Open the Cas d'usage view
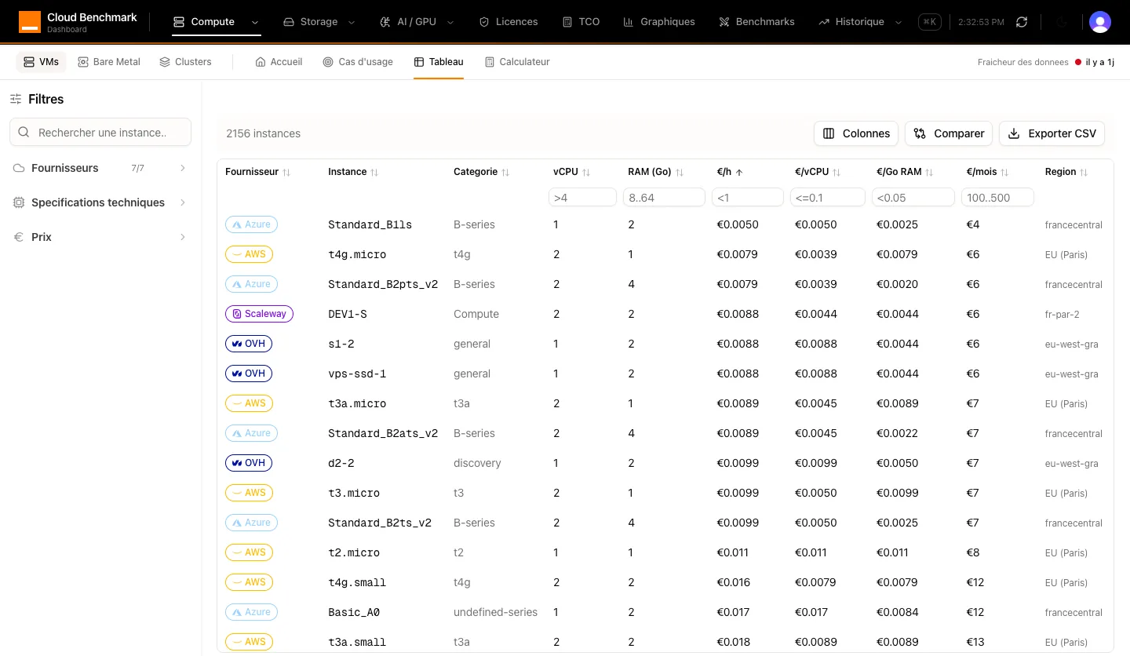 tap(358, 62)
